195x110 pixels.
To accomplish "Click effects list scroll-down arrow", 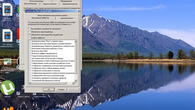I will (76, 81).
